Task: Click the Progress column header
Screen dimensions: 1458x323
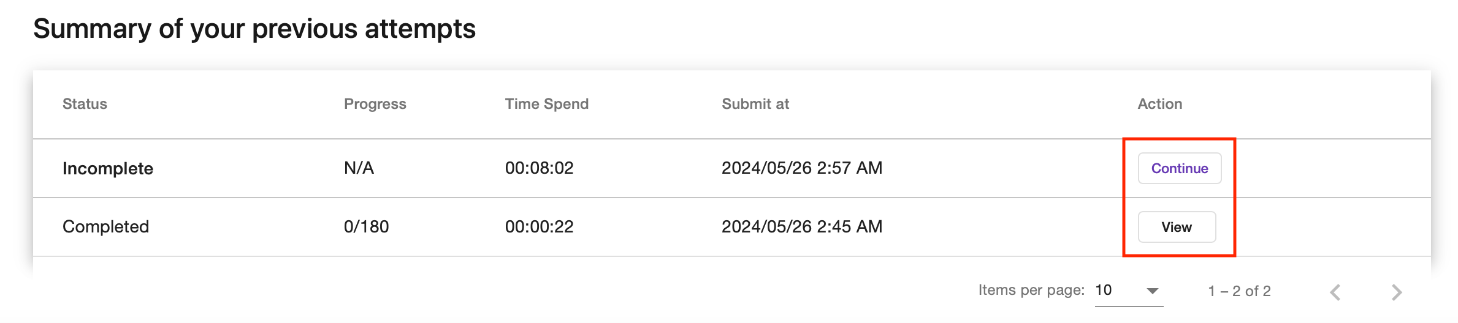Action: coord(375,104)
